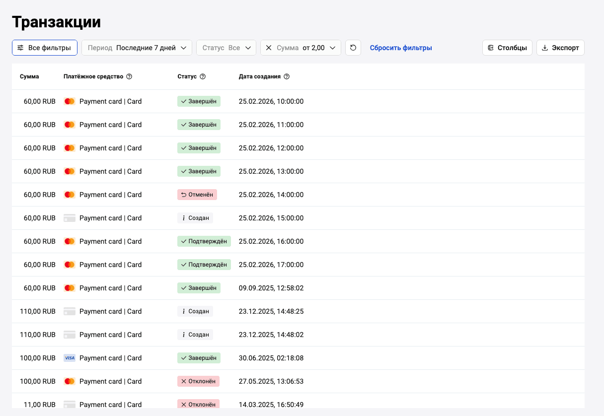Click Mastercard icon in 25.02.2026, 10:00:00 row
604x416 pixels.
coord(70,101)
